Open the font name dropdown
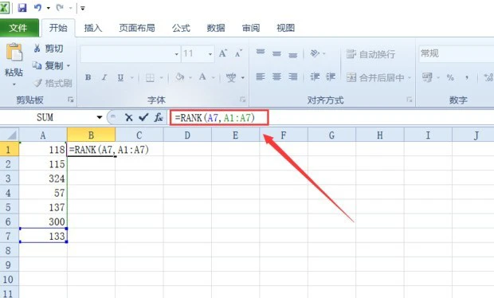Screen dimensions: 494x298 click(x=176, y=54)
